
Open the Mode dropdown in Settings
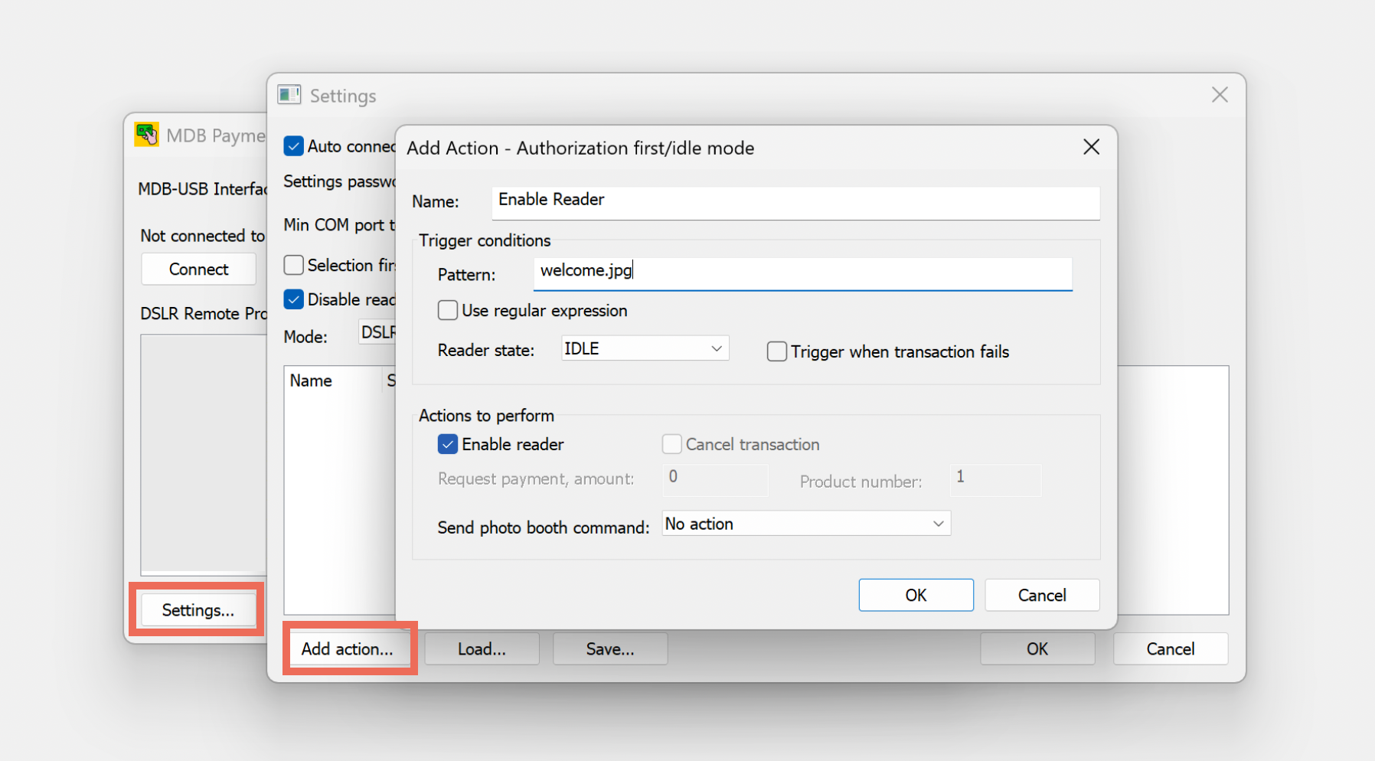click(377, 333)
